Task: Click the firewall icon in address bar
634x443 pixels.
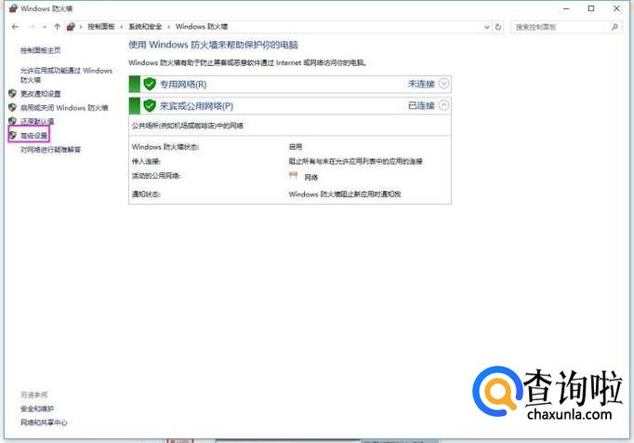Action: [71, 27]
